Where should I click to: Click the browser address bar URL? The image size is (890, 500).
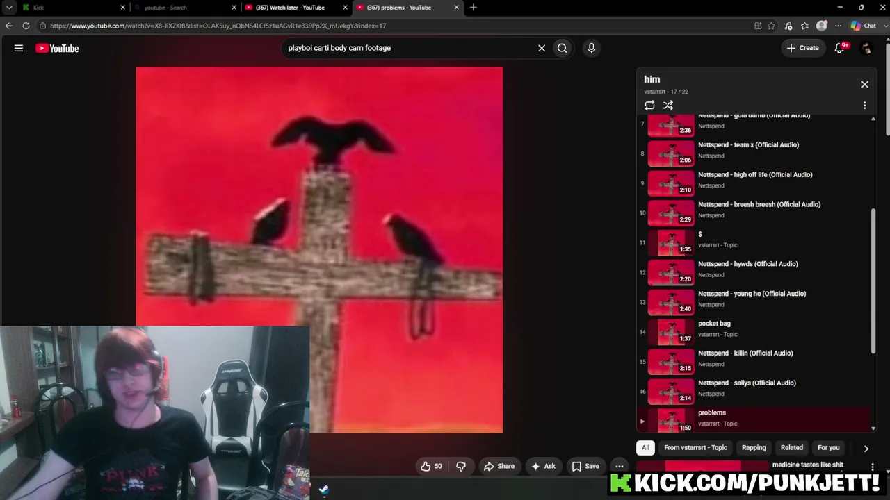click(218, 26)
